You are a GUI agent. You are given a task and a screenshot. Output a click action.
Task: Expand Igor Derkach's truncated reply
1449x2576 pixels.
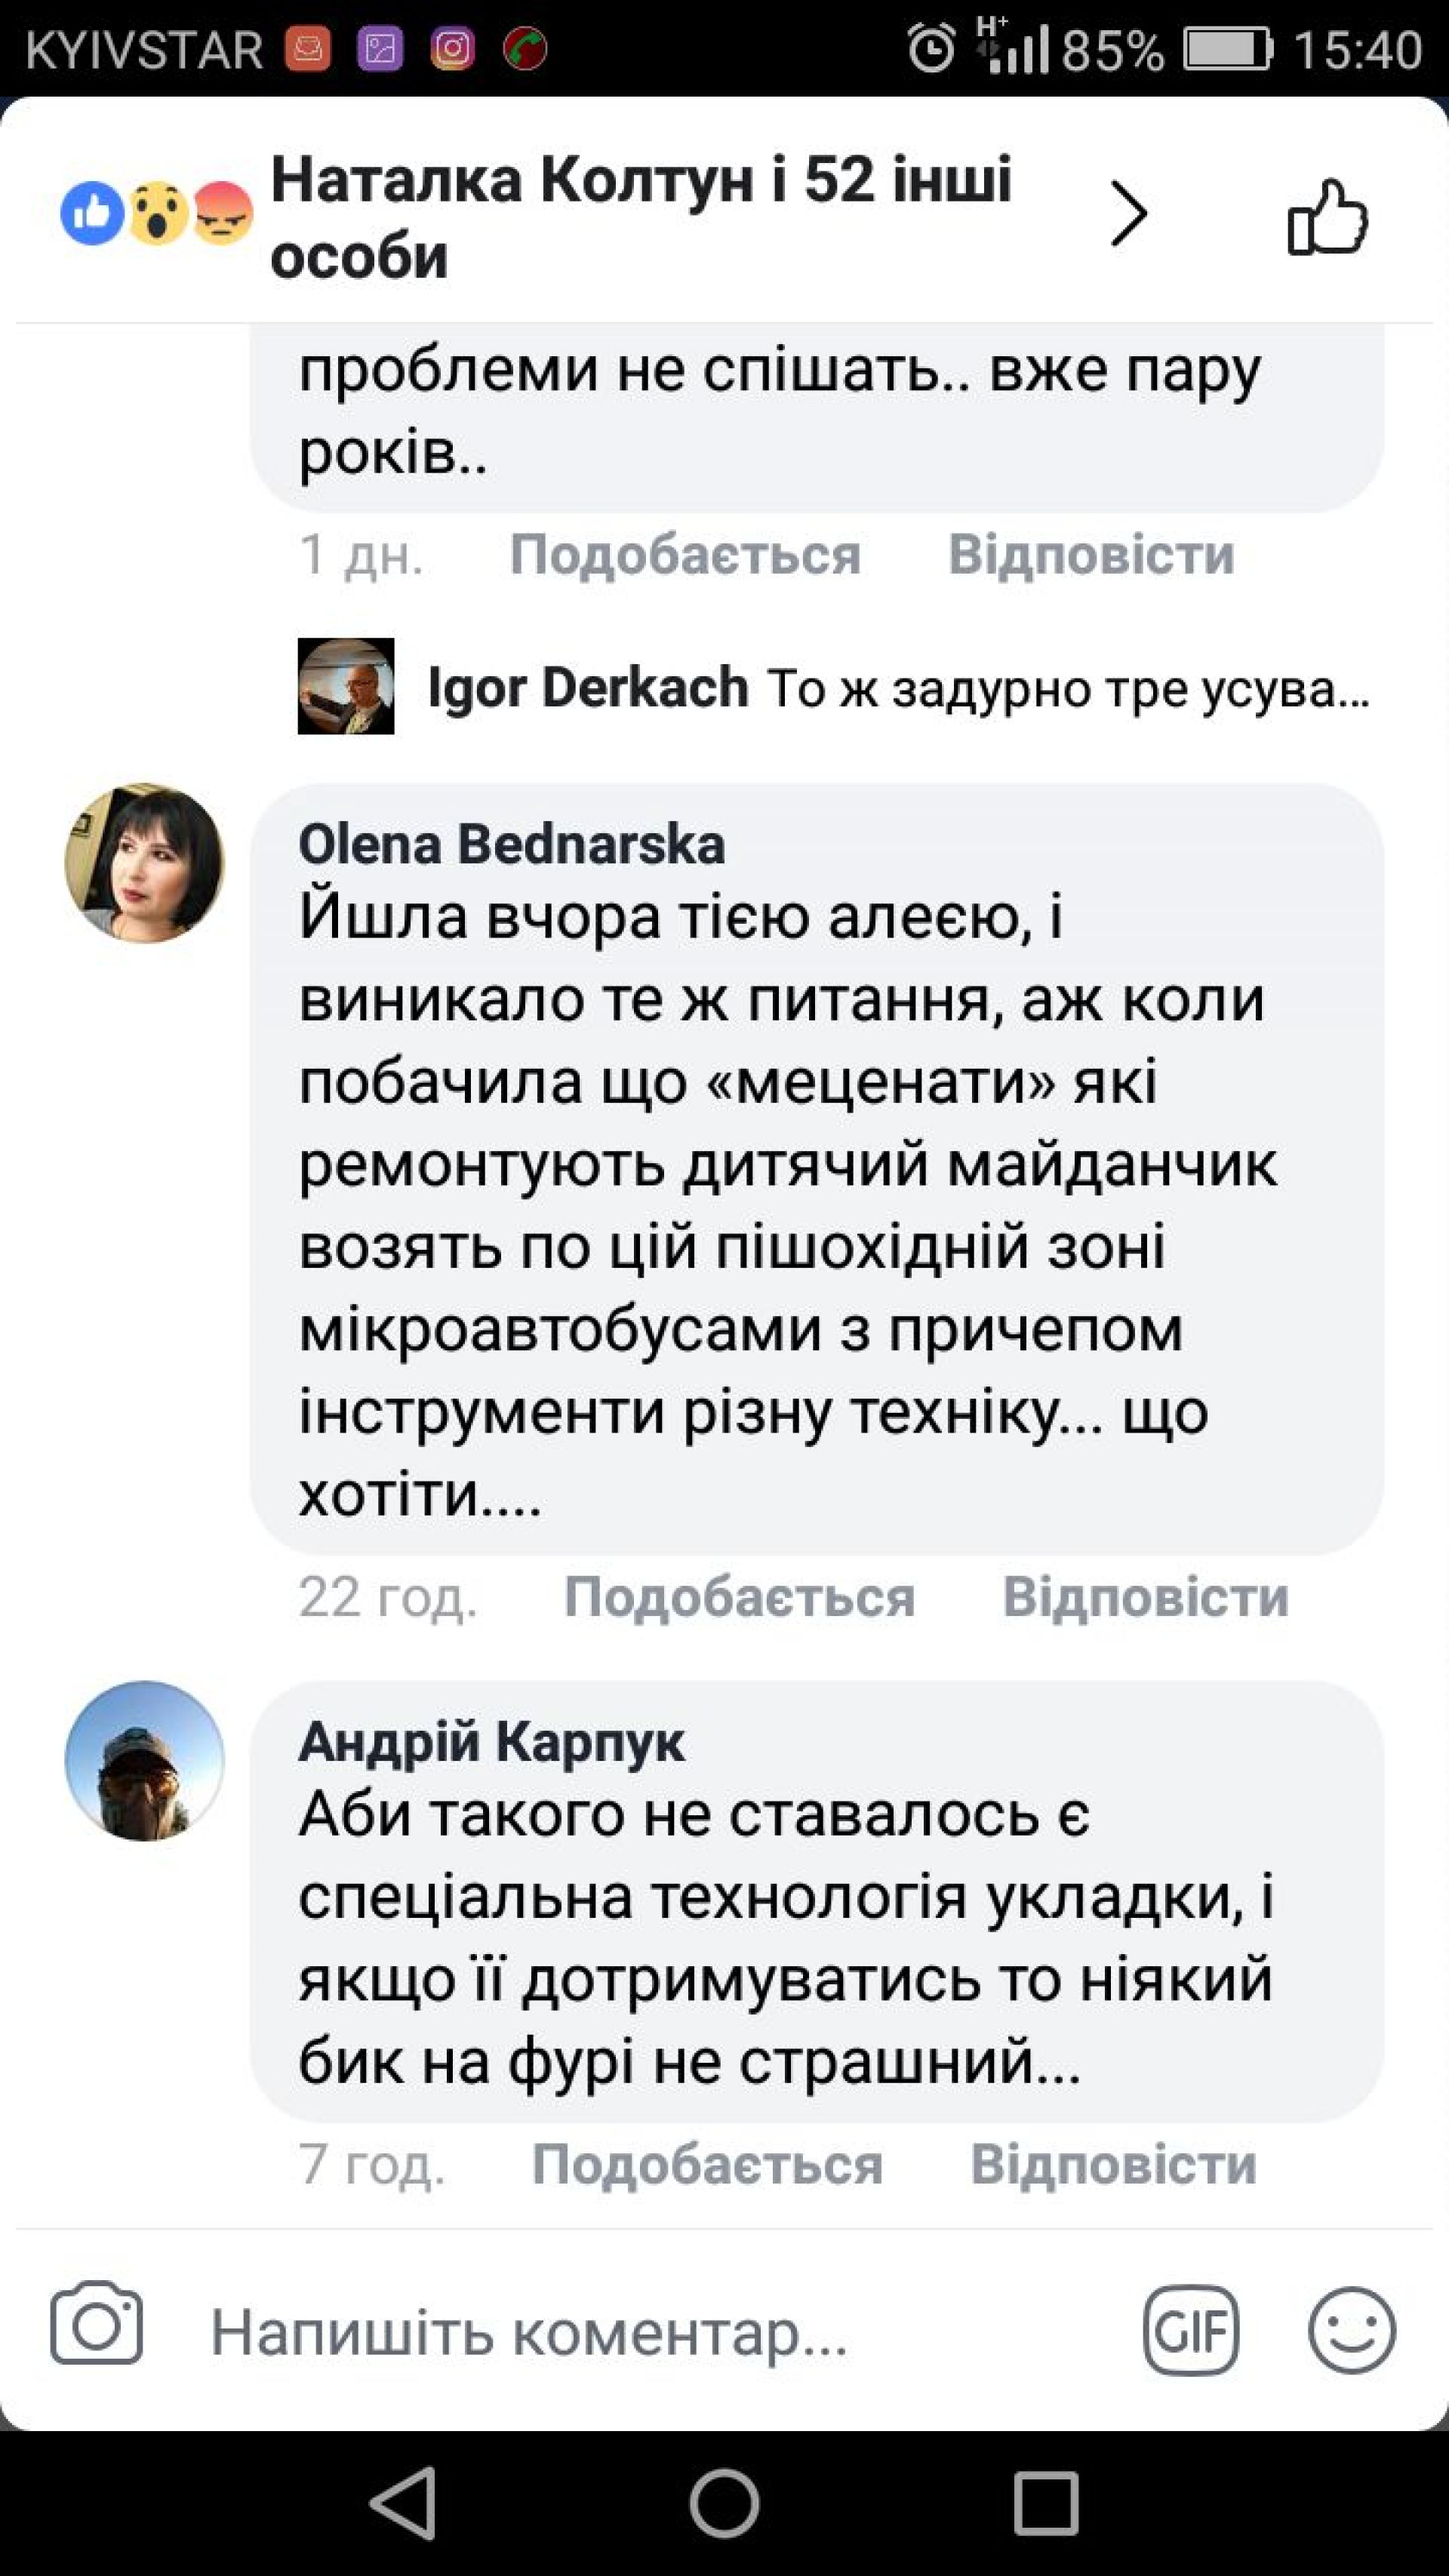(1066, 689)
